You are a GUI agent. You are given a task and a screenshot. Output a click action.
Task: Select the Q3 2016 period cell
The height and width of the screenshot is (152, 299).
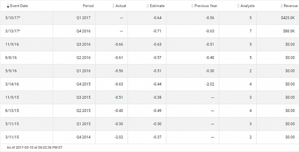(x=74, y=45)
